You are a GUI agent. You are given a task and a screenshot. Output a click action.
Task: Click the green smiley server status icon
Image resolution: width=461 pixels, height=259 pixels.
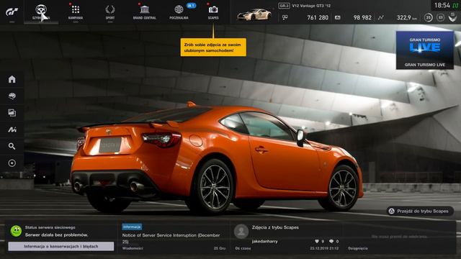click(x=16, y=231)
